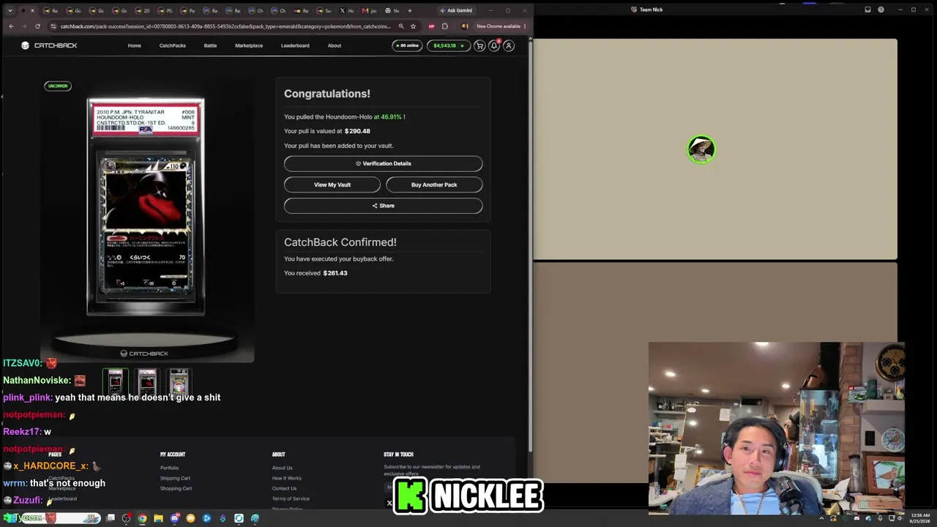Click the CatchBack Confirmed! heading

[340, 242]
